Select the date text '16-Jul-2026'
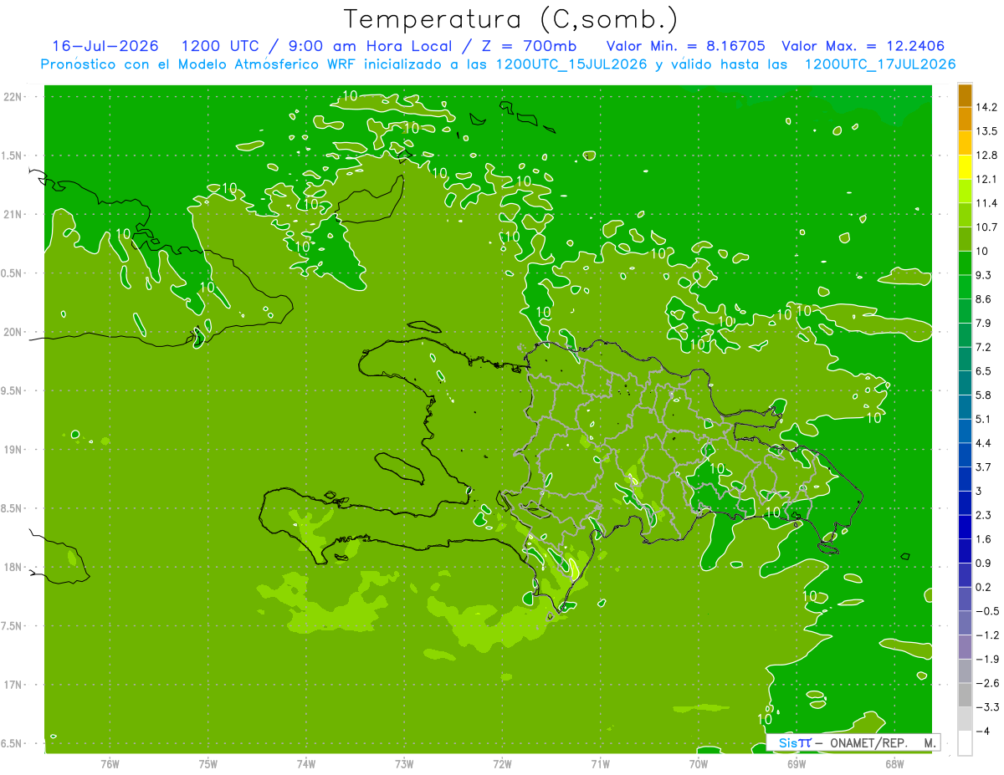Screen dimensions: 1004x775 [105, 46]
